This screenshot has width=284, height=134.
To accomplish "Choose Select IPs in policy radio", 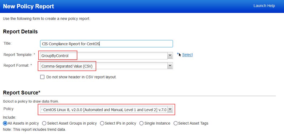I will coord(102,123).
